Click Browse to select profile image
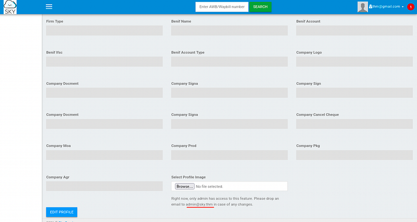The width and height of the screenshot is (417, 222). coord(185,186)
